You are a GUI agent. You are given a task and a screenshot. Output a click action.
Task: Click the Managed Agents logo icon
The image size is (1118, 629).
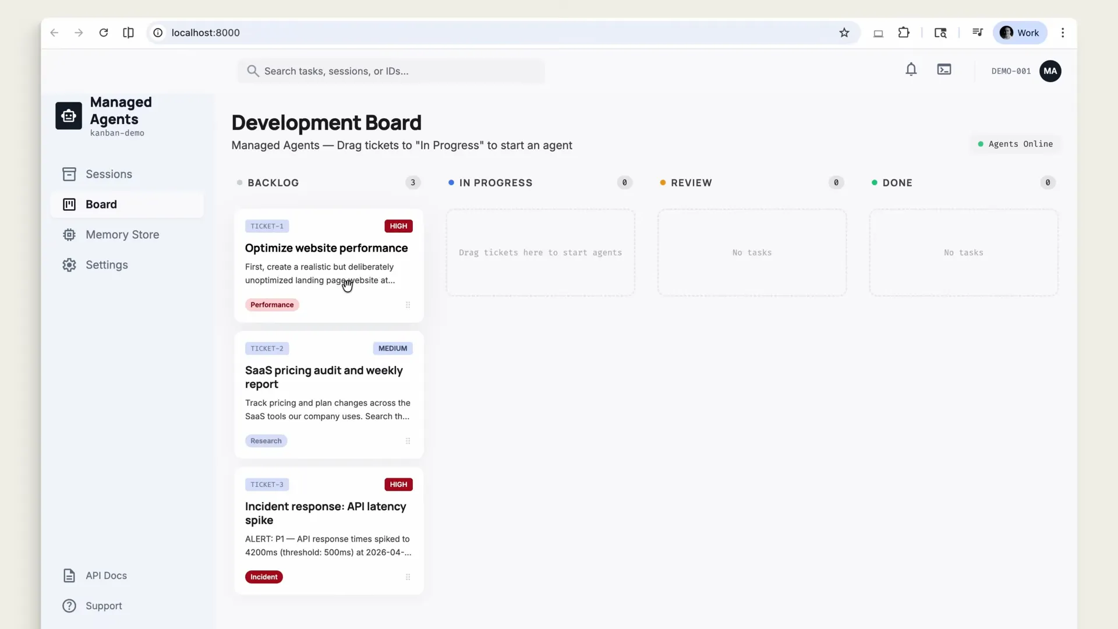point(68,115)
